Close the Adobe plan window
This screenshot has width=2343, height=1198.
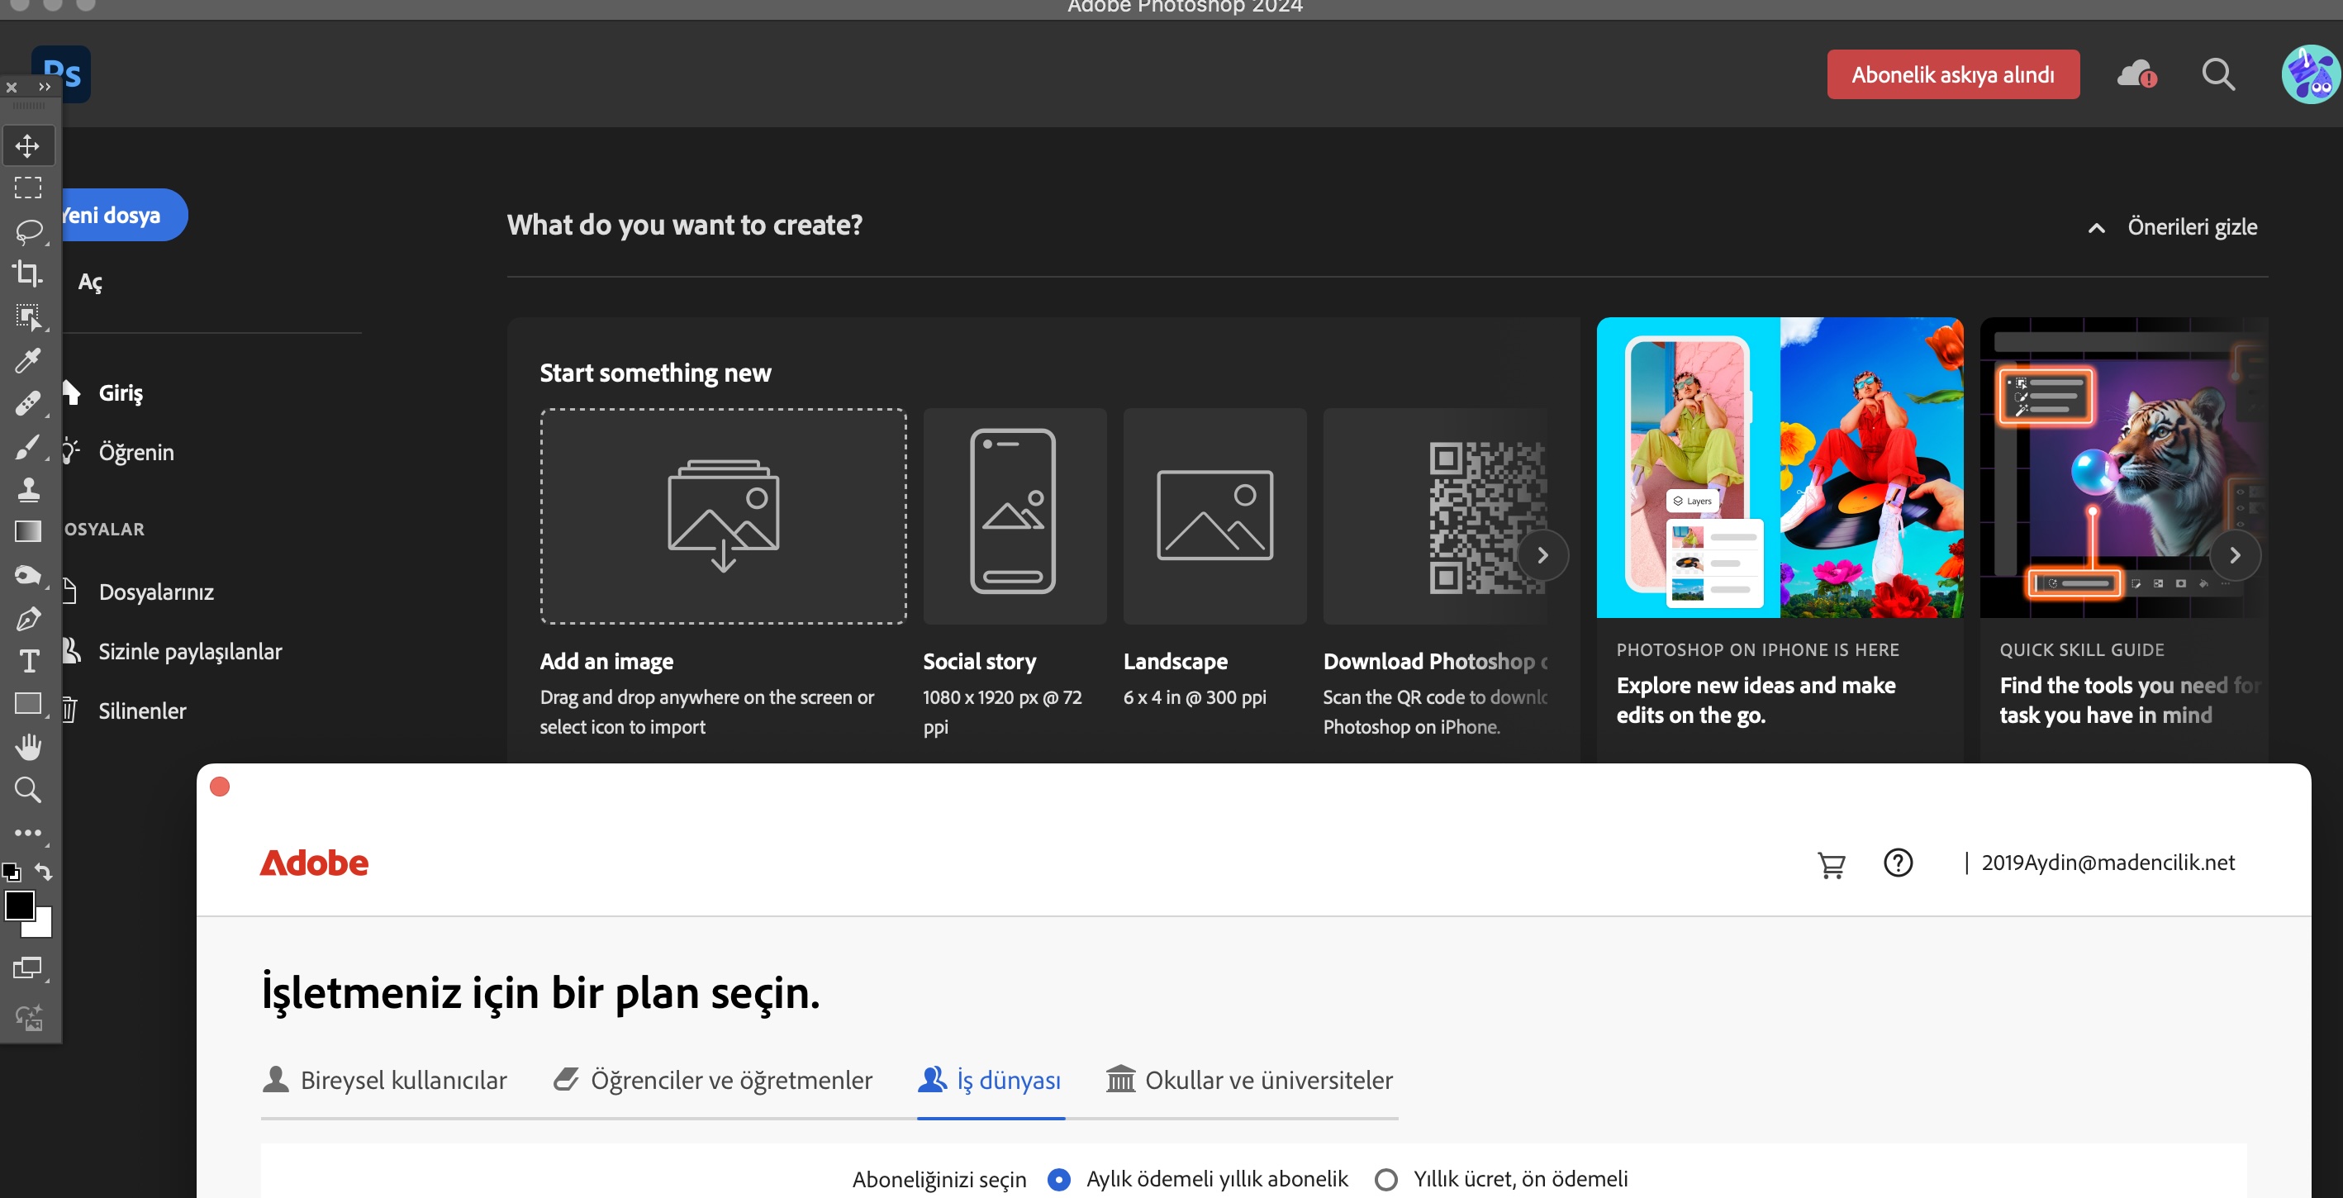coord(220,787)
